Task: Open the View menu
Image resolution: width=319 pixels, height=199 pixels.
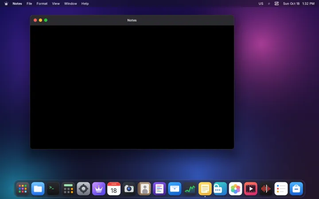Action: pos(56,4)
